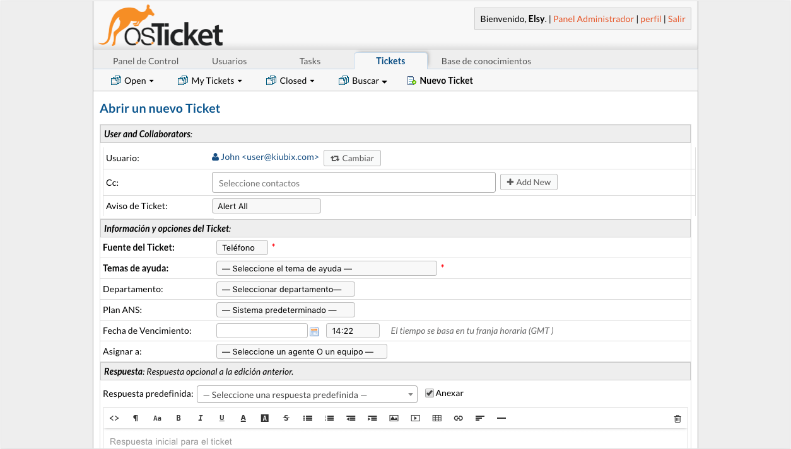
Task: Insert a hyperlink in the response
Action: [459, 418]
